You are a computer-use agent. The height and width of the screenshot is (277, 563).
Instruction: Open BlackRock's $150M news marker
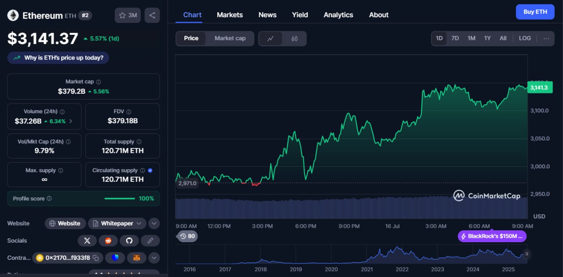[x=492, y=236]
